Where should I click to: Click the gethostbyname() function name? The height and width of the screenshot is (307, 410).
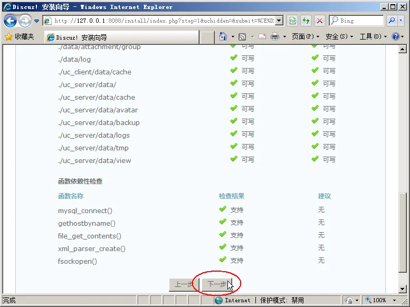(x=87, y=223)
